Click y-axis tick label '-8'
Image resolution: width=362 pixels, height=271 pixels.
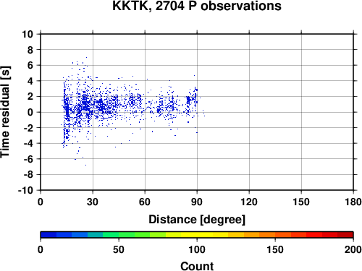pos(28,174)
